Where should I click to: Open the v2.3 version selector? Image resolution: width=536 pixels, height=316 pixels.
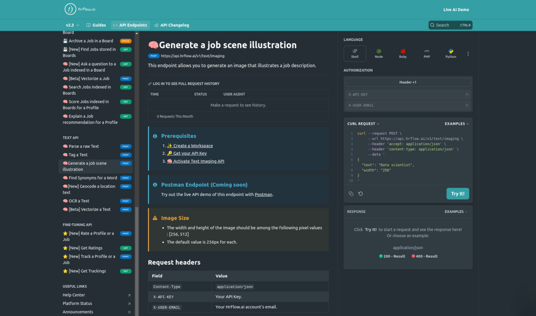[70, 25]
